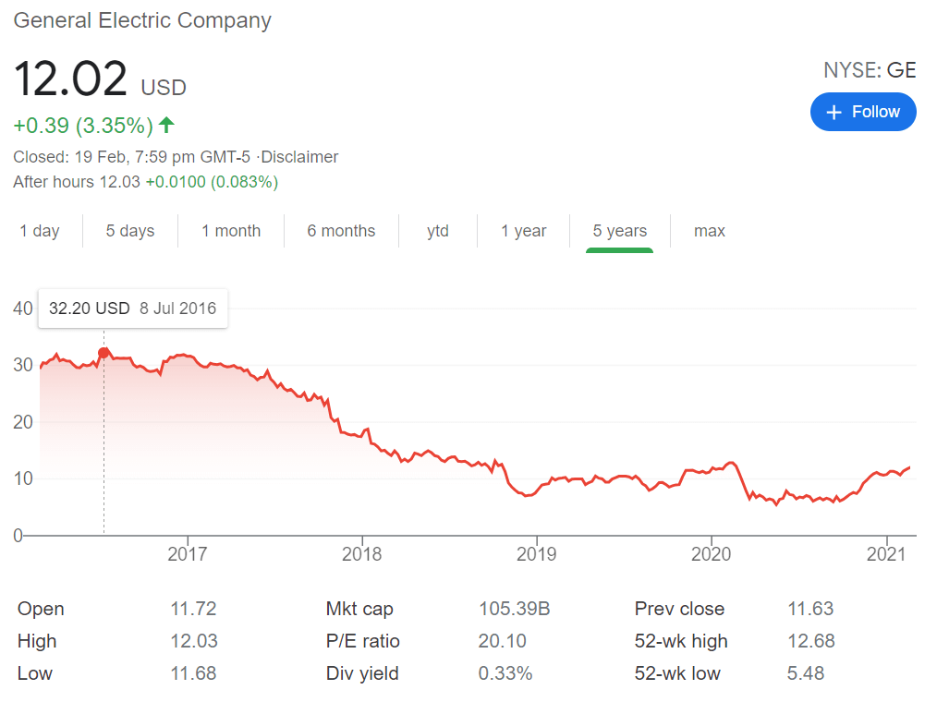The height and width of the screenshot is (702, 937).
Task: Click the red data point marker
Action: [x=103, y=353]
